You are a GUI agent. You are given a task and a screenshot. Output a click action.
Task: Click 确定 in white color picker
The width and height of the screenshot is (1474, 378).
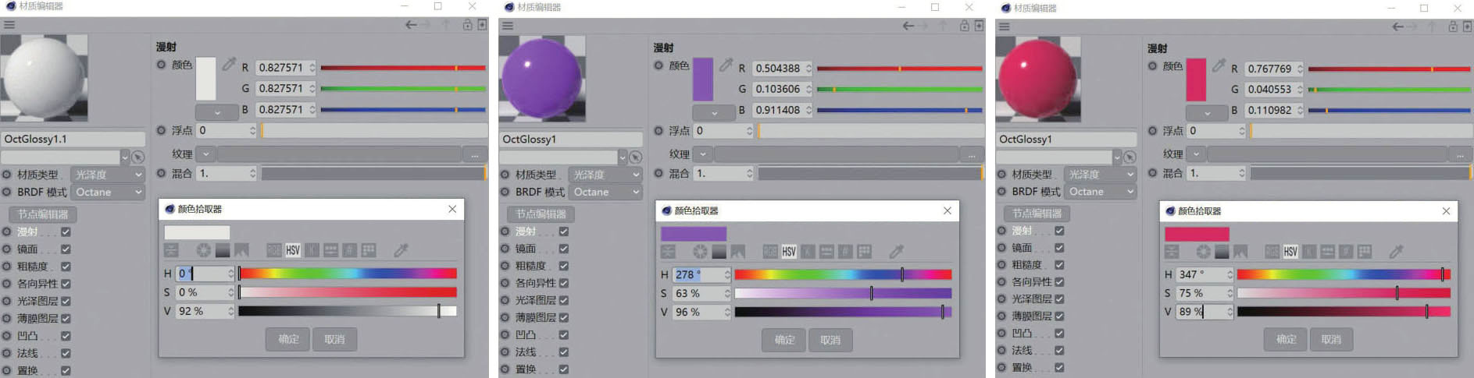pos(288,339)
